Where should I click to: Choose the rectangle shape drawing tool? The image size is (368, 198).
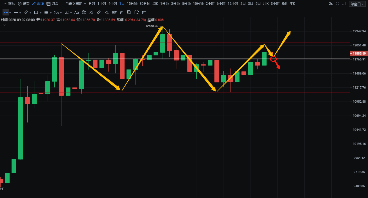[36, 13]
